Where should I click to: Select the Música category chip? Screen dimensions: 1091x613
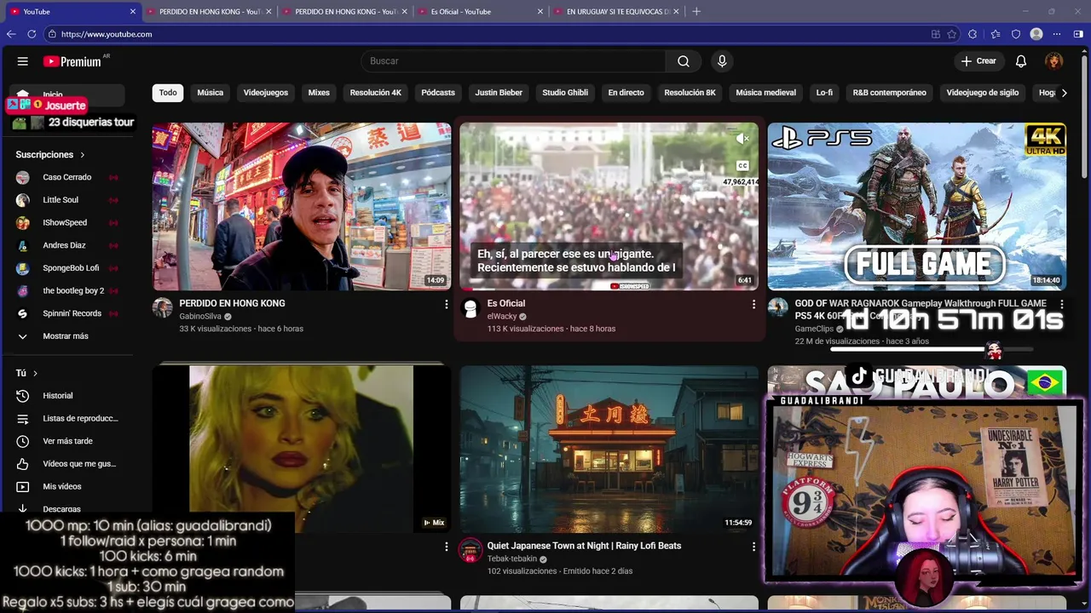210,93
